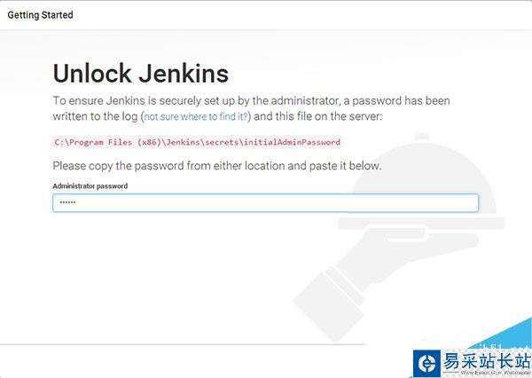Click the "Unlock Jenkins" heading
This screenshot has width=532, height=378.
(140, 73)
